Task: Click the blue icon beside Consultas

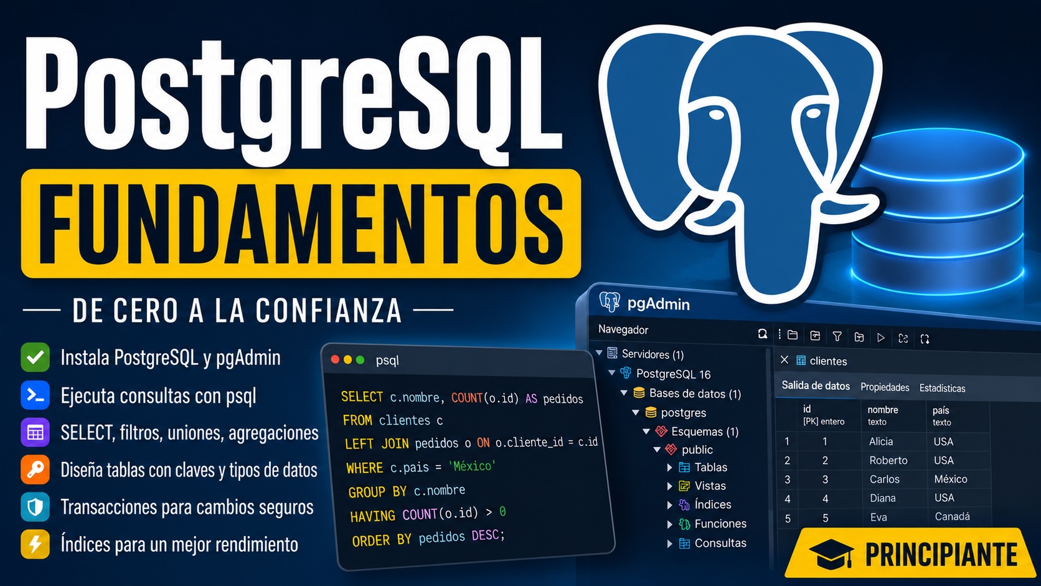Action: point(684,543)
